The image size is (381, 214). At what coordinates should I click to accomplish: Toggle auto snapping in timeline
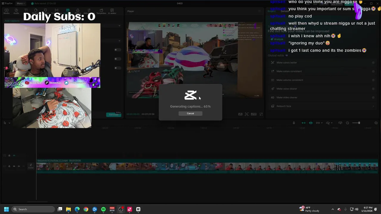pos(311,123)
